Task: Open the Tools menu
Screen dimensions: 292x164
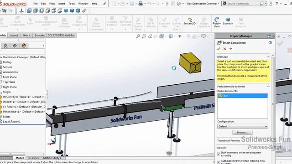Action: click(72, 4)
